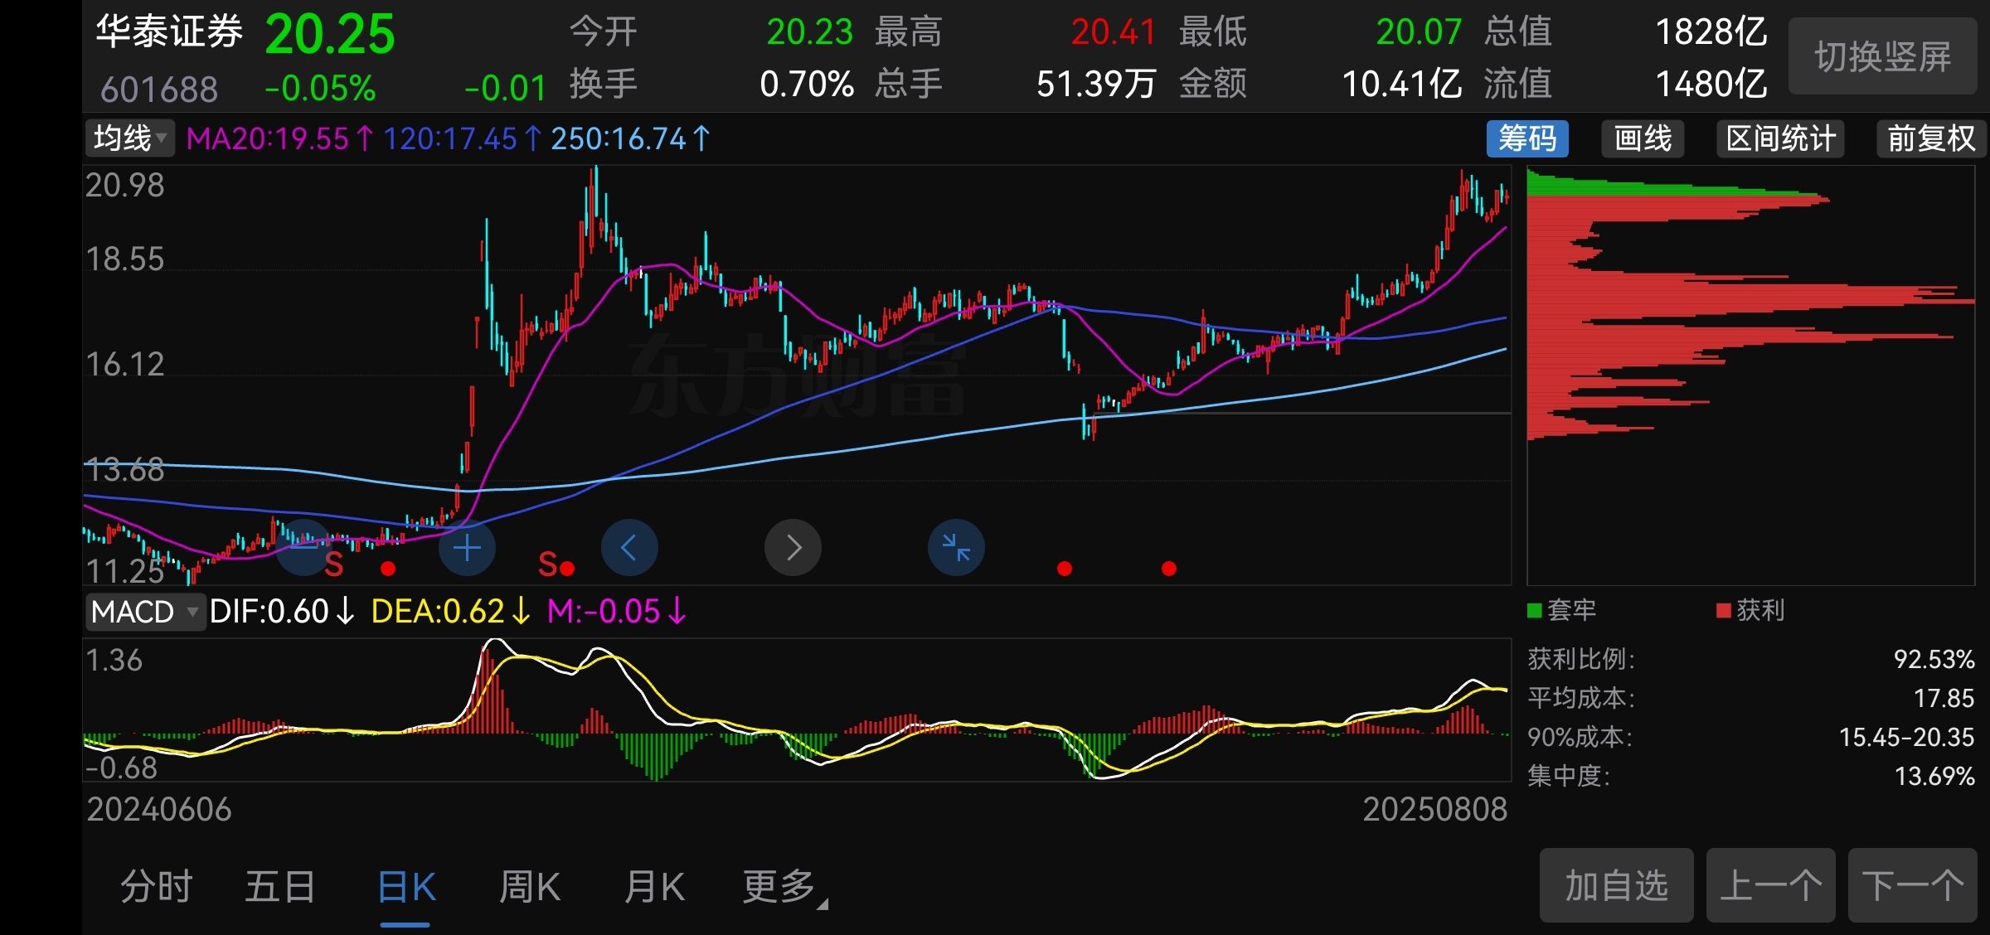Image resolution: width=1990 pixels, height=935 pixels.
Task: Move chart left with the back arrow
Action: point(629,547)
